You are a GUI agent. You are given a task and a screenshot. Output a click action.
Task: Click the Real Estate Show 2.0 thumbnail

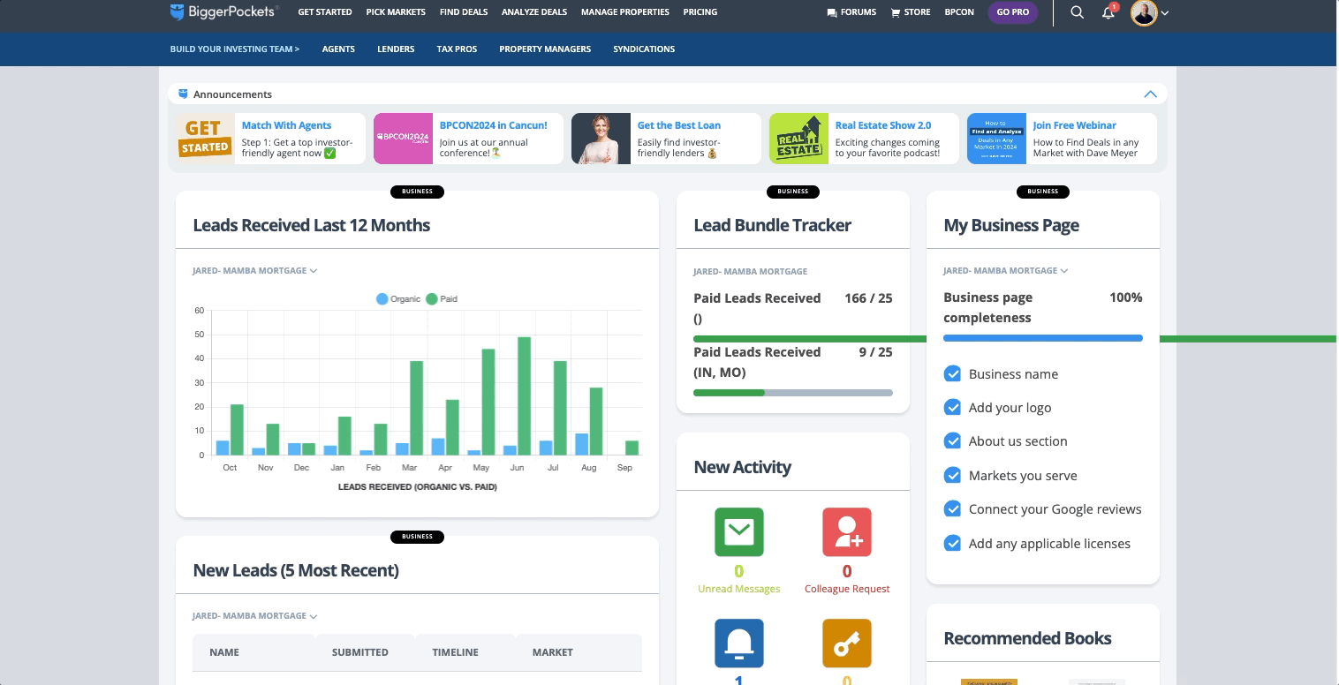click(x=798, y=139)
